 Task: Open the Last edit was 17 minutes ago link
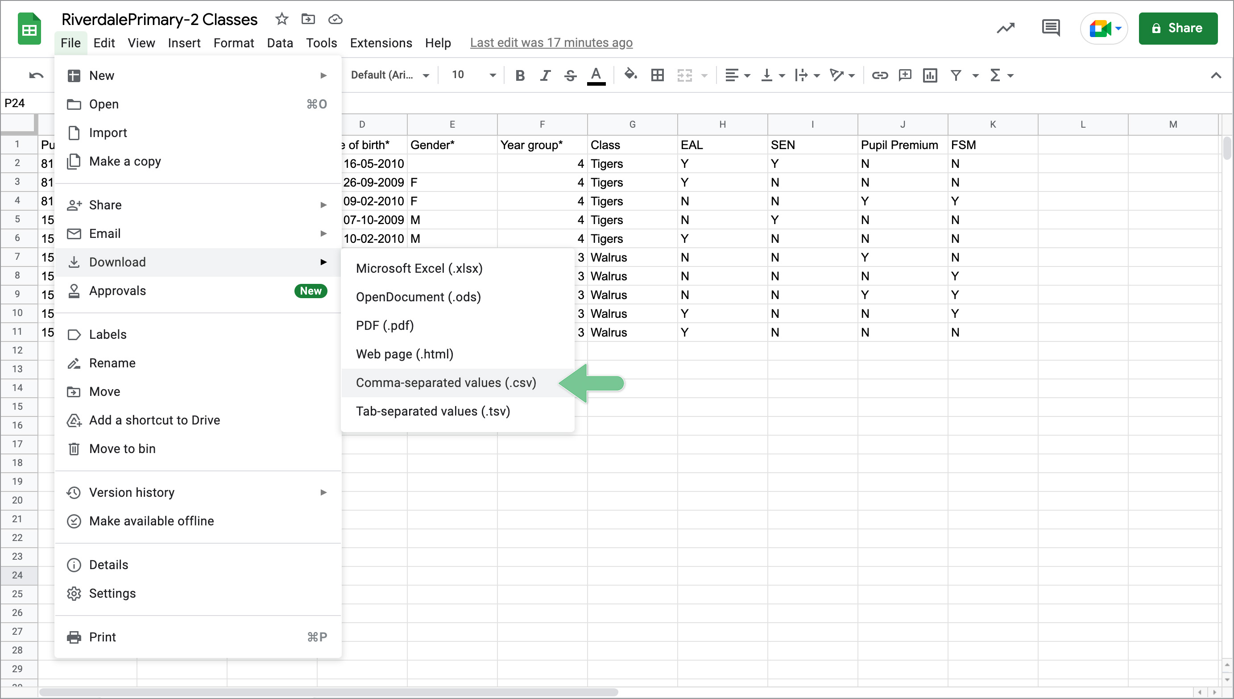coord(551,43)
